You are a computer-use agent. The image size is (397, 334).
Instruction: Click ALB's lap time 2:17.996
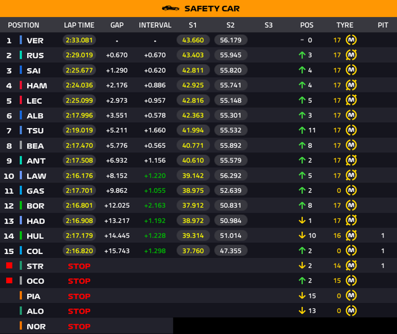79,116
